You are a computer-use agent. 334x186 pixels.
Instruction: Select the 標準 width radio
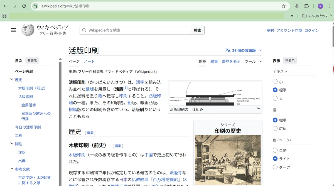click(x=275, y=120)
